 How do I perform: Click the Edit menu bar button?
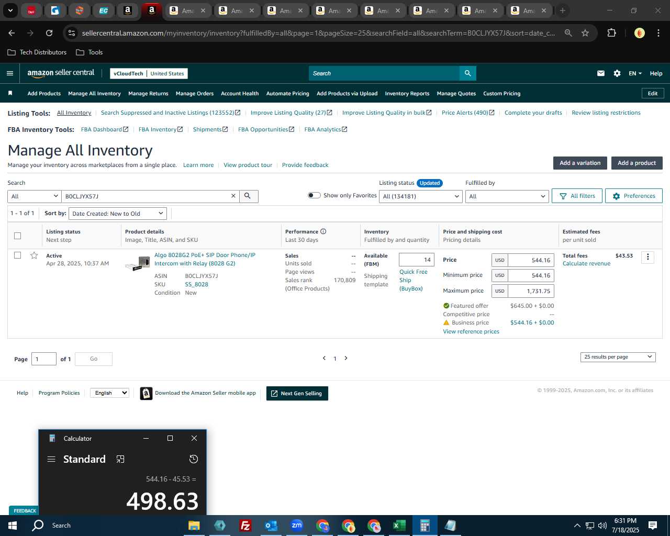(653, 93)
